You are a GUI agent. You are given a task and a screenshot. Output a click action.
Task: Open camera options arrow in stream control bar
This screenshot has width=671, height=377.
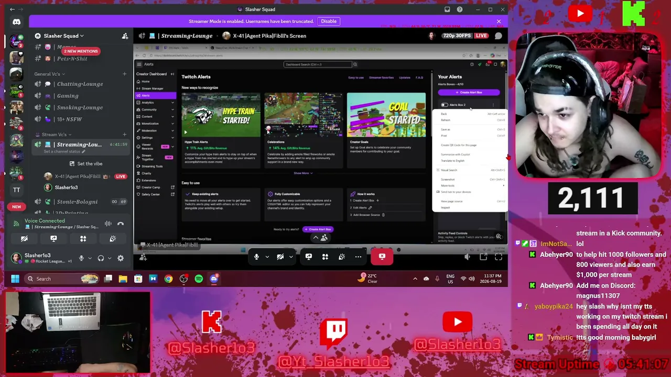click(x=291, y=257)
